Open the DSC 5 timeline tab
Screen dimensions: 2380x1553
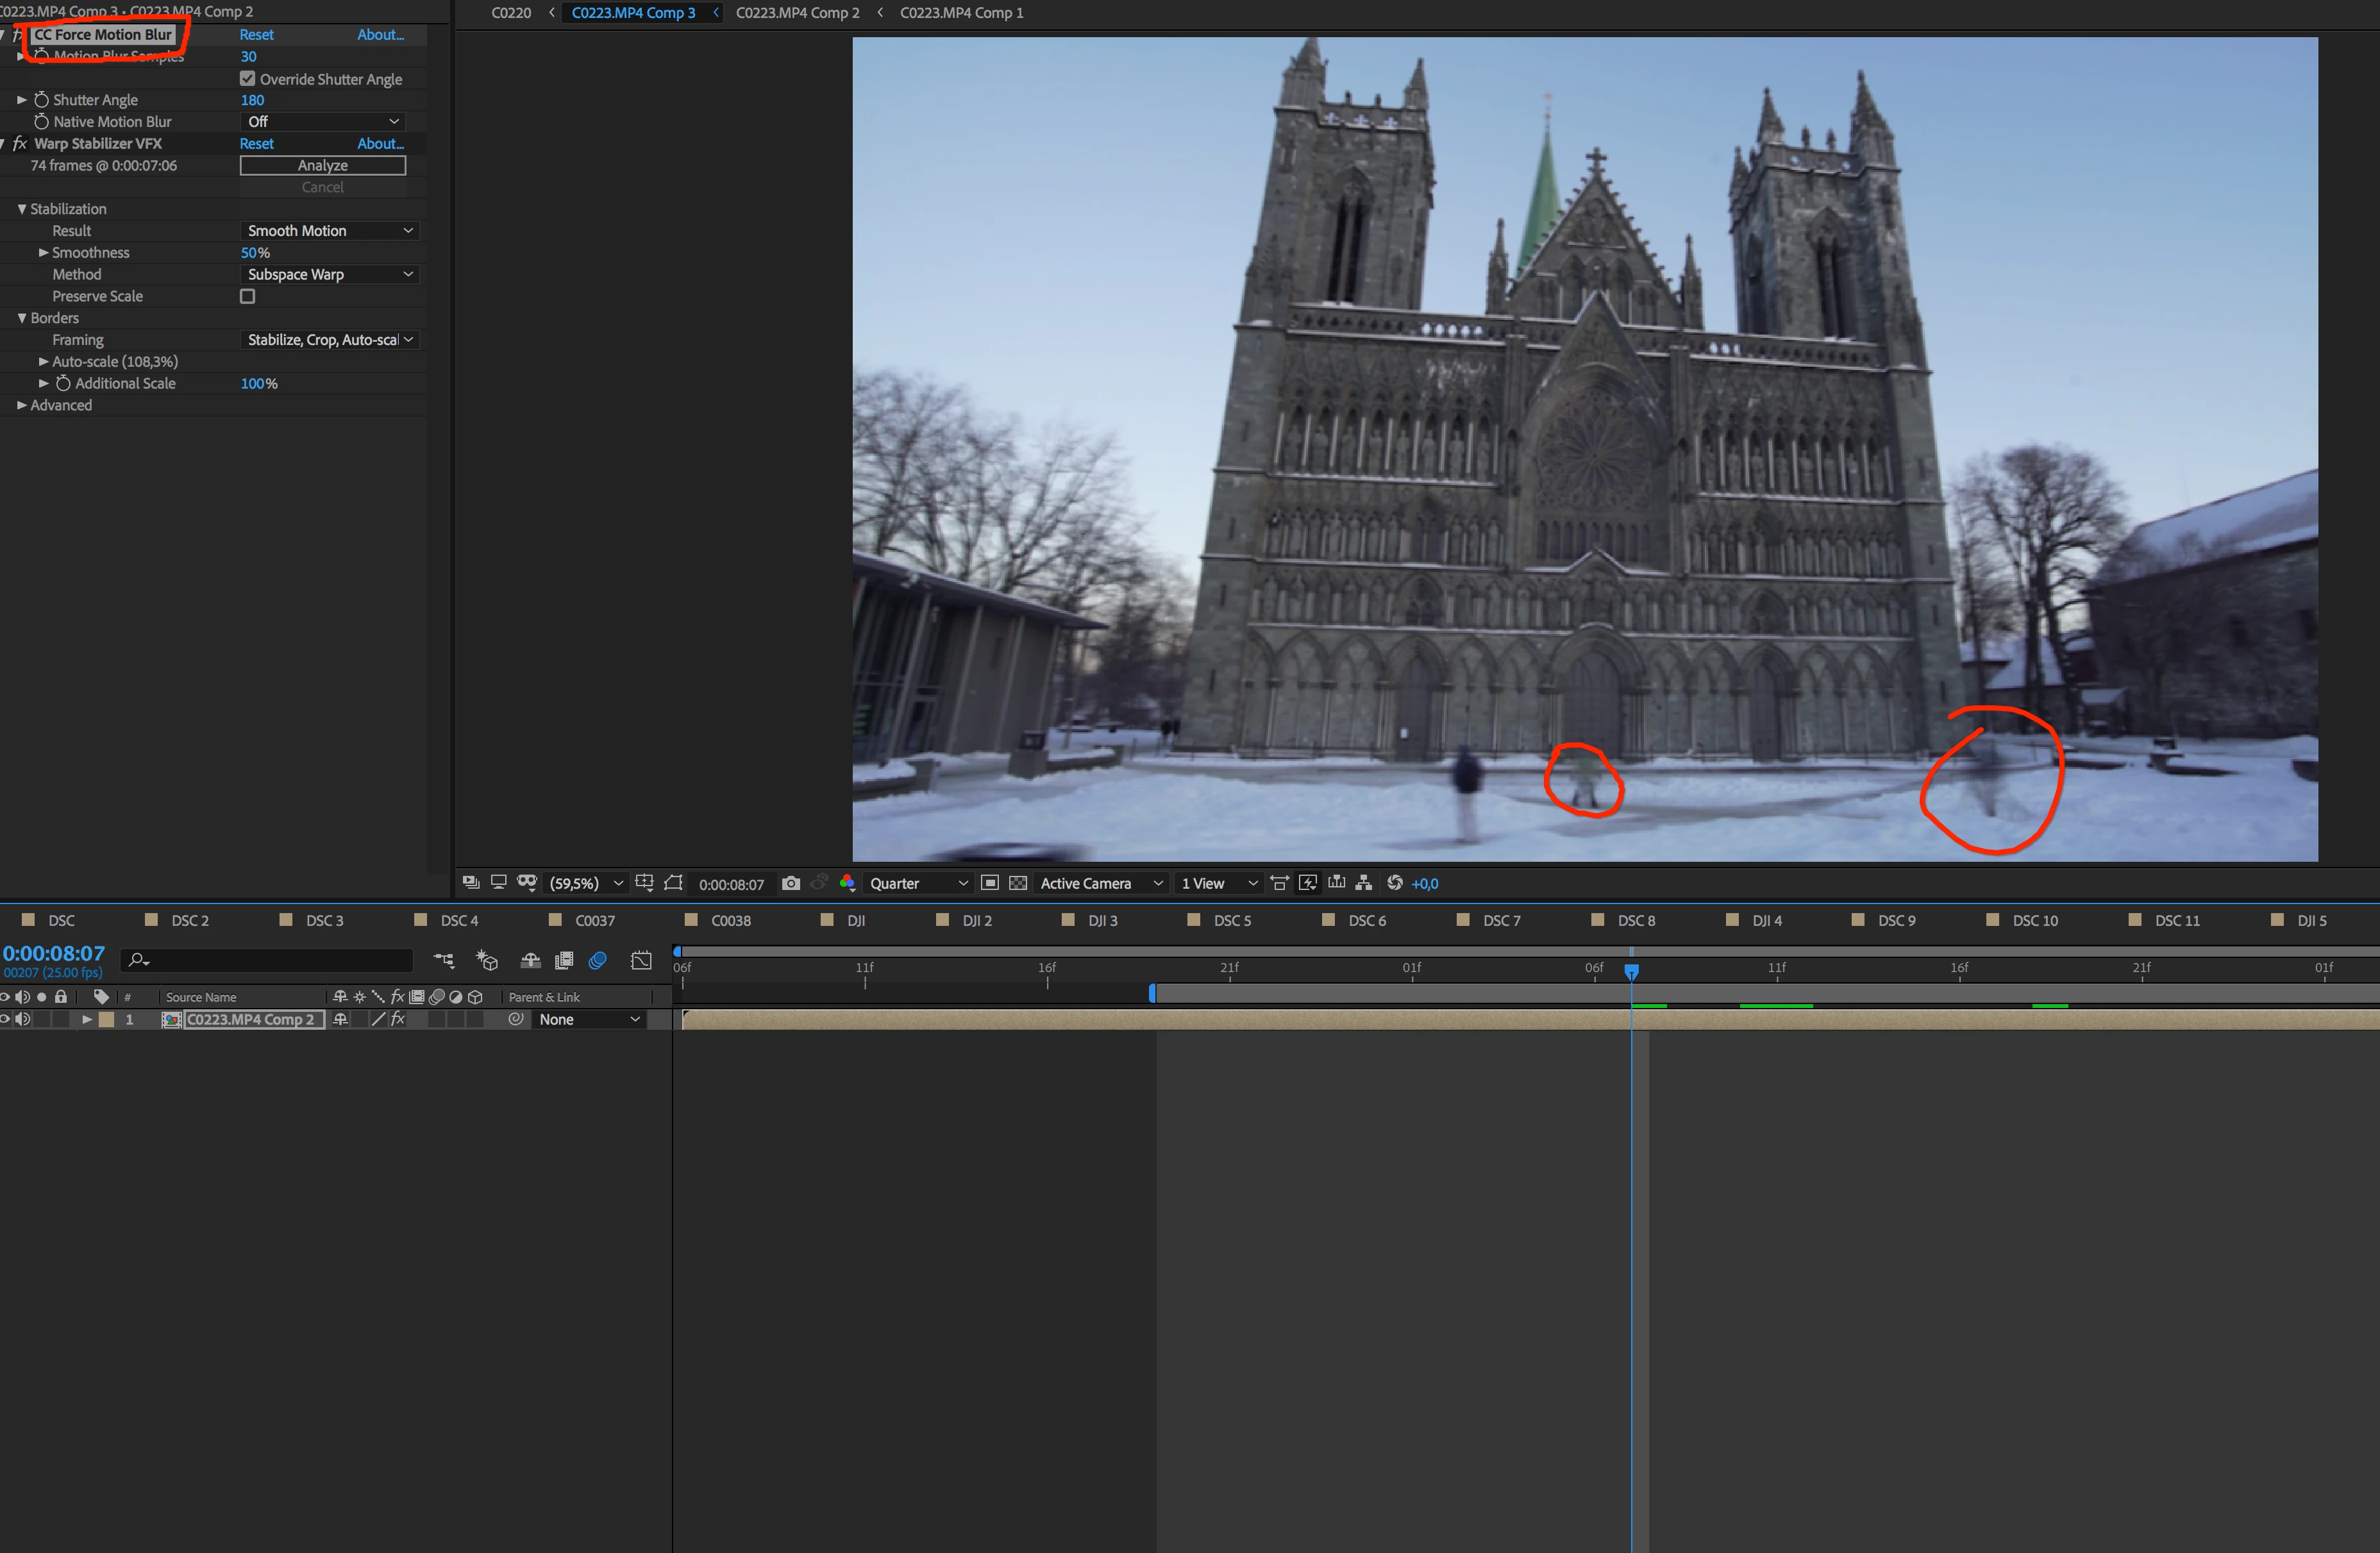click(1231, 920)
